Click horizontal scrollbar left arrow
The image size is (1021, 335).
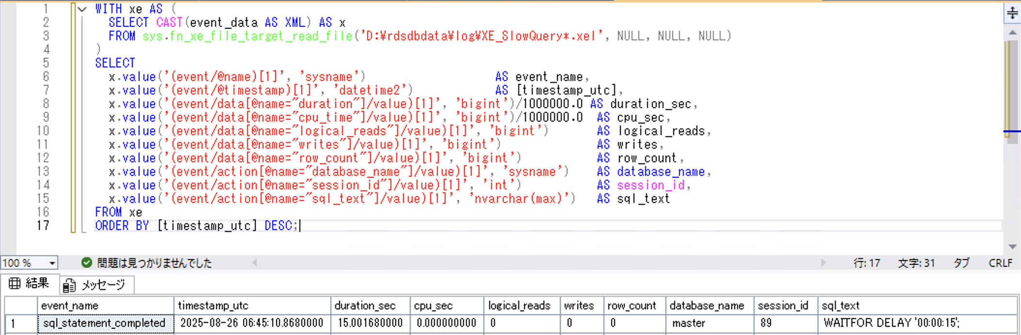tap(254, 263)
